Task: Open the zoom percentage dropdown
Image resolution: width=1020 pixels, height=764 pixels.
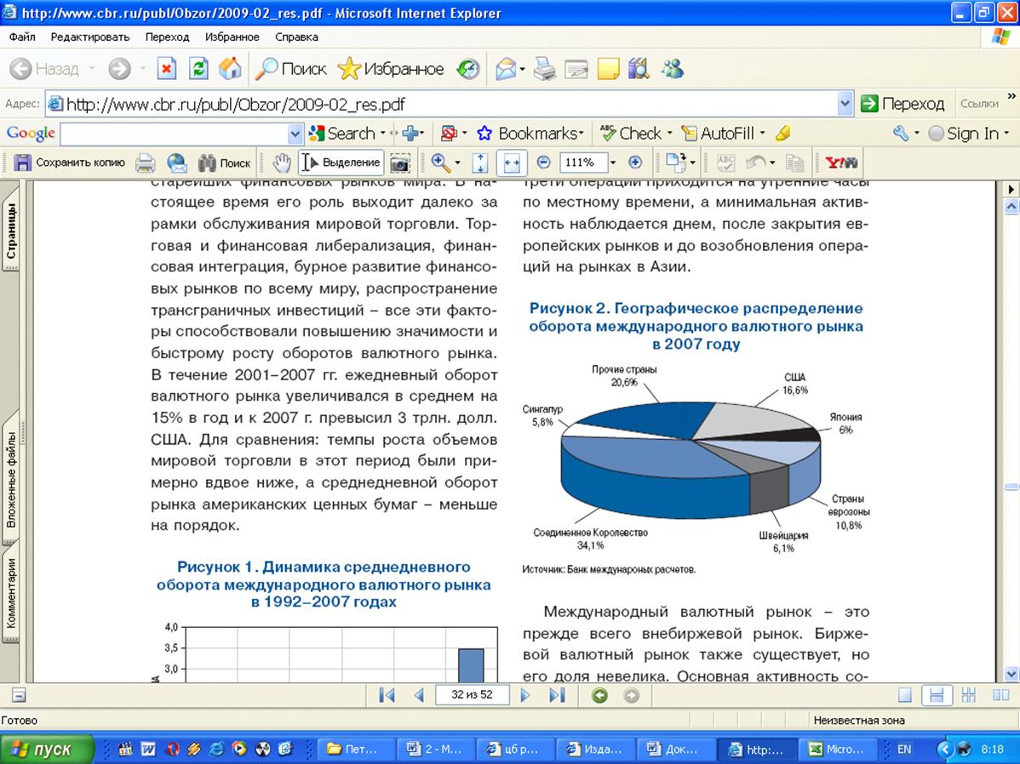Action: coord(611,162)
